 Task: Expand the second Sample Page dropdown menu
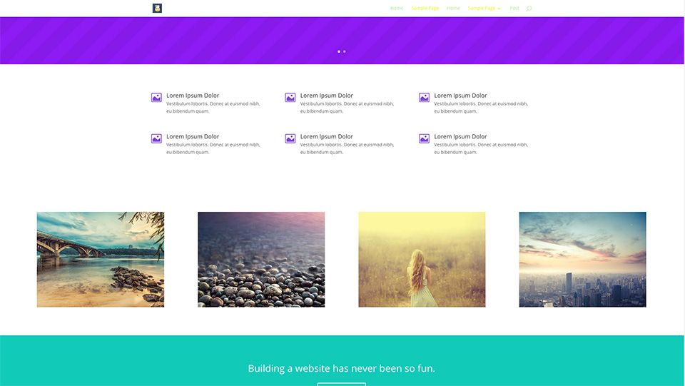[x=484, y=9]
